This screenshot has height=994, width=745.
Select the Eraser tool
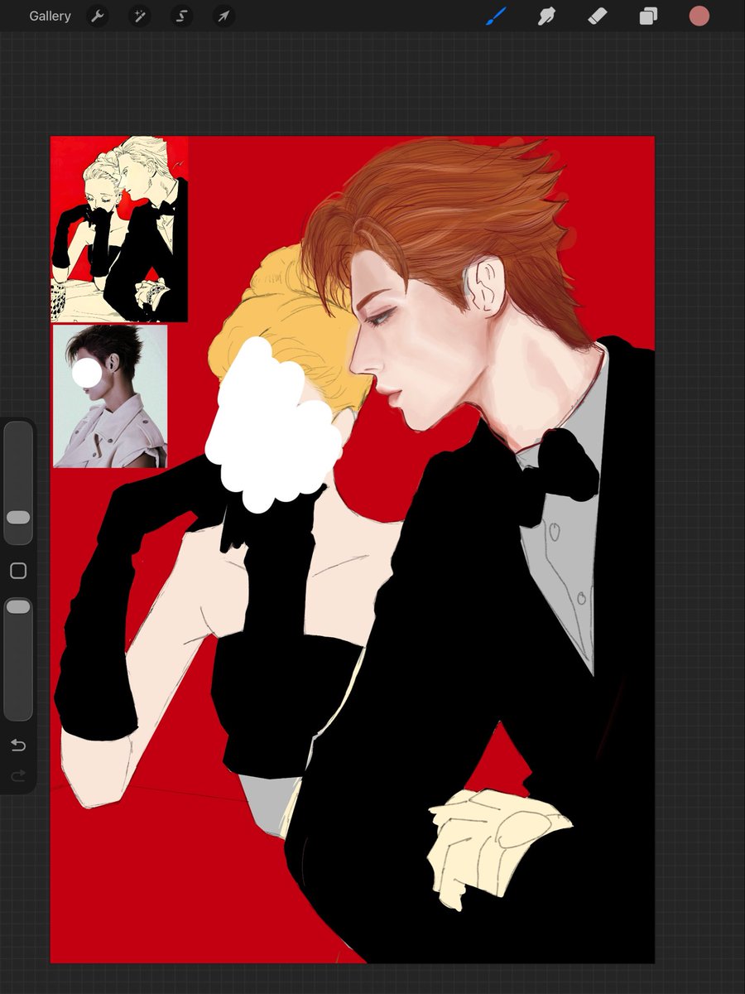(597, 16)
